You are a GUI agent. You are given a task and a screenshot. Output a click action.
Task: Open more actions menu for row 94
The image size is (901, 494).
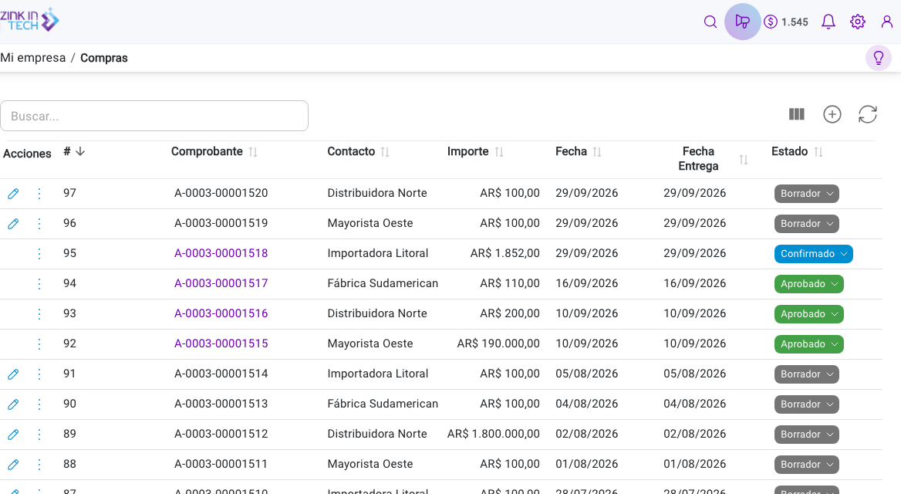[x=39, y=283]
